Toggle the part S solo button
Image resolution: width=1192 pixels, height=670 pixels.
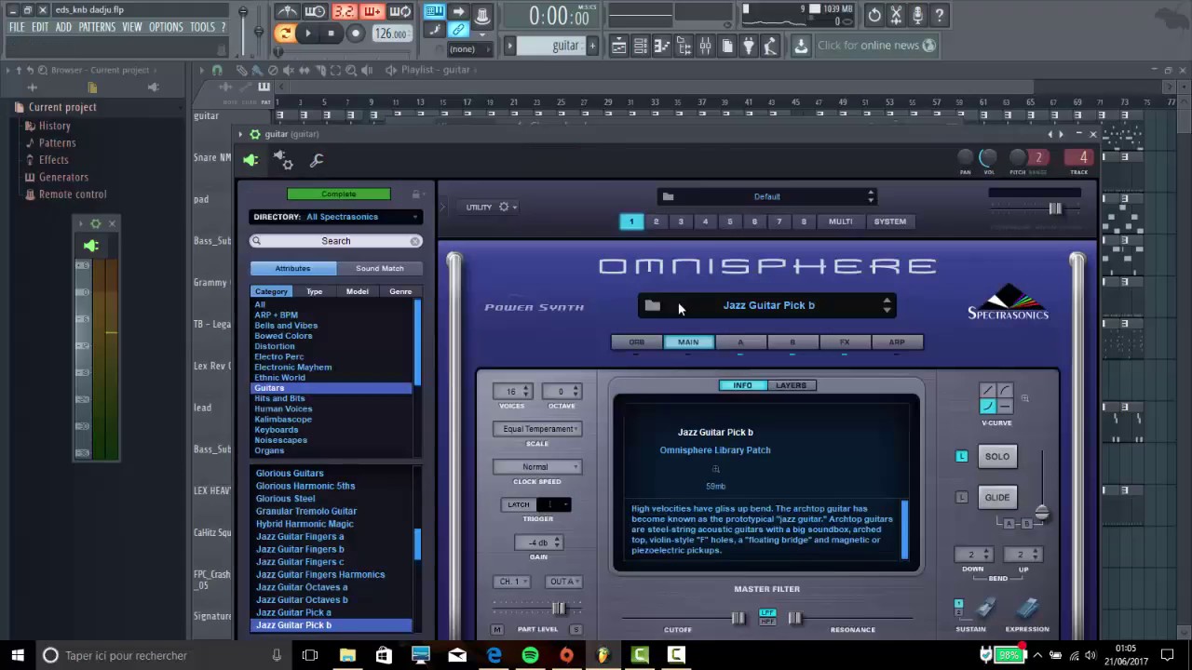point(576,630)
